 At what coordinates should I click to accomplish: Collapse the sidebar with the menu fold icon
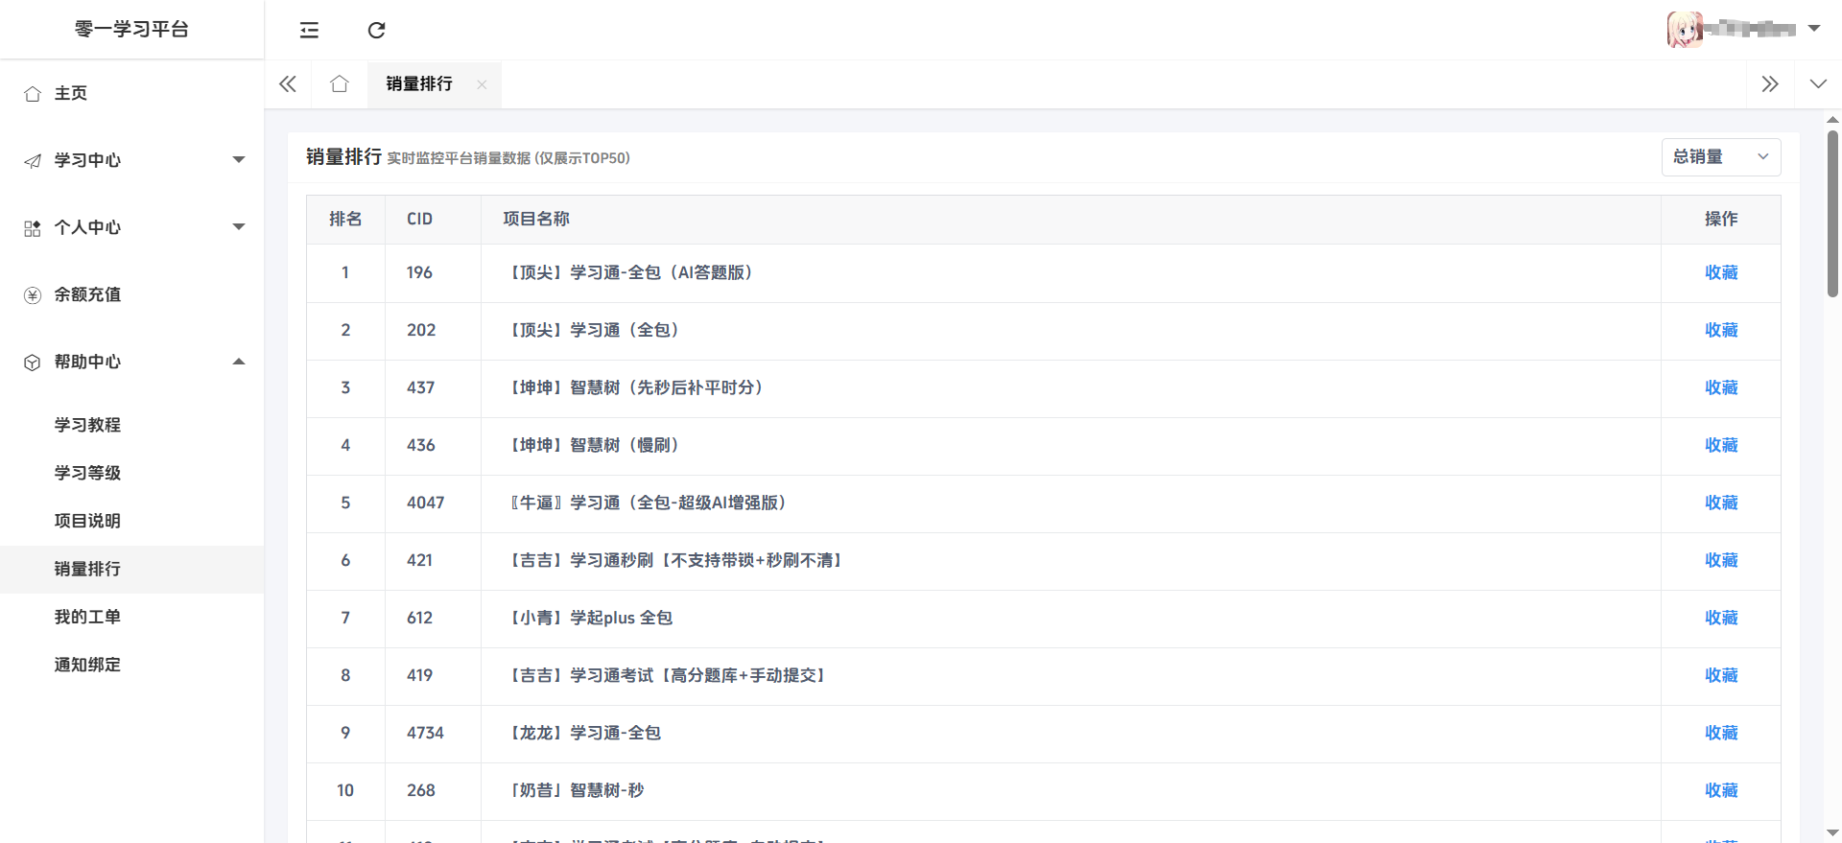[x=309, y=30]
